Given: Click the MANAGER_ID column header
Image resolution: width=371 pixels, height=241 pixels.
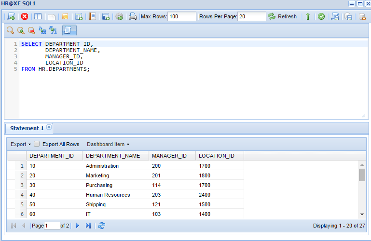Looking at the screenshot, I should click(172, 156).
